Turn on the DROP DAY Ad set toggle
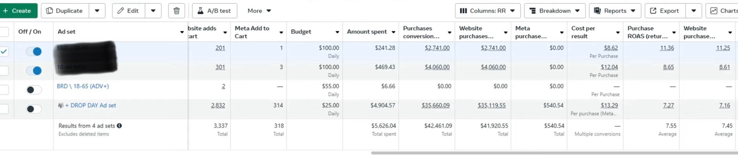This screenshot has height=155, width=738. point(34,109)
